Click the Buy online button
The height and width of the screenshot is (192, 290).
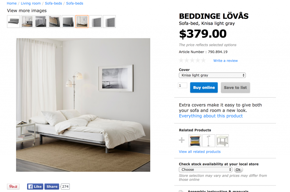click(204, 88)
